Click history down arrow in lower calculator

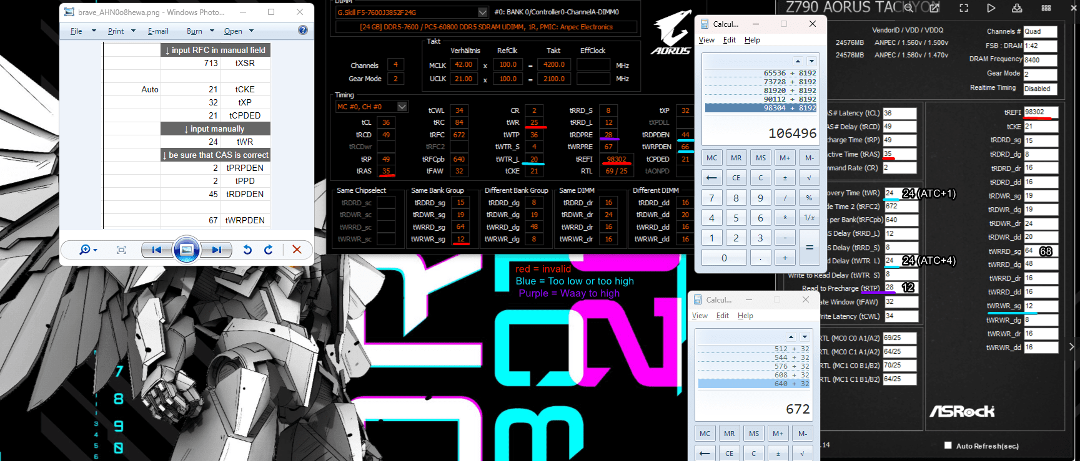(805, 337)
